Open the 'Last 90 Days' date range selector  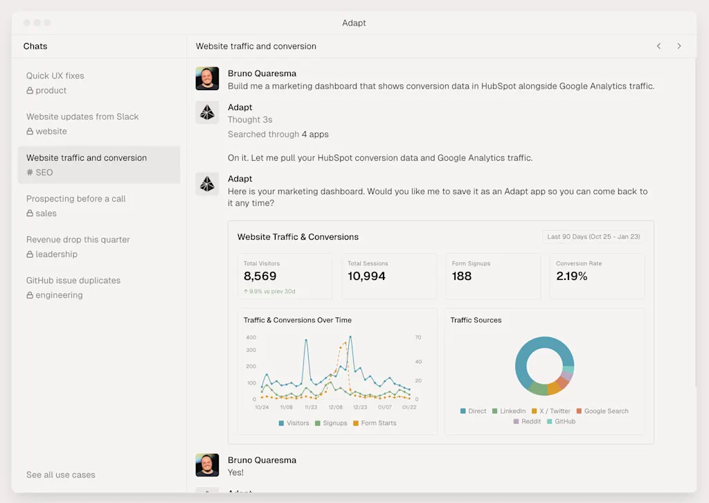click(593, 237)
